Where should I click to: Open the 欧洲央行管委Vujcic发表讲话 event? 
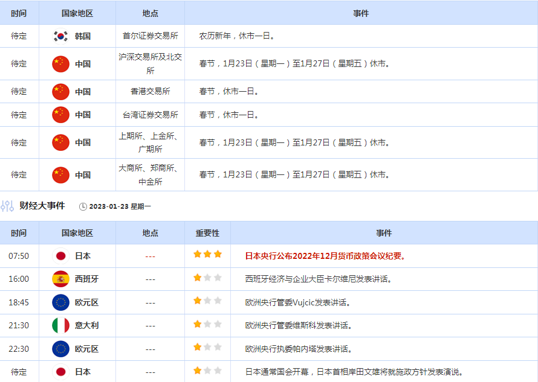click(297, 302)
